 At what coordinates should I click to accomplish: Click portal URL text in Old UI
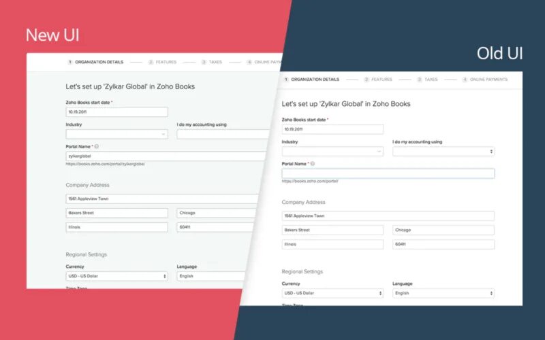(310, 181)
